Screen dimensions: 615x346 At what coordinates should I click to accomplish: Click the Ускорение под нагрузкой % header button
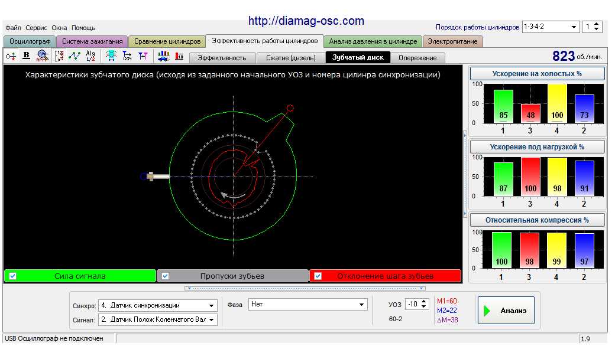[x=537, y=147]
